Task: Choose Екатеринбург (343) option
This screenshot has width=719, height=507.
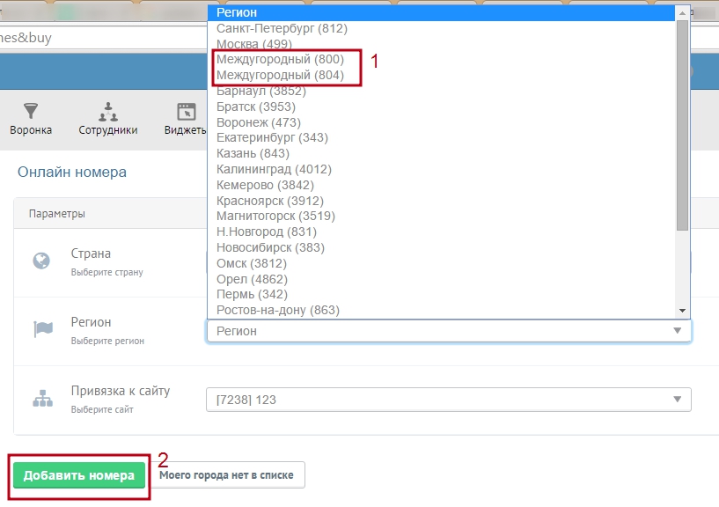Action: [442, 137]
